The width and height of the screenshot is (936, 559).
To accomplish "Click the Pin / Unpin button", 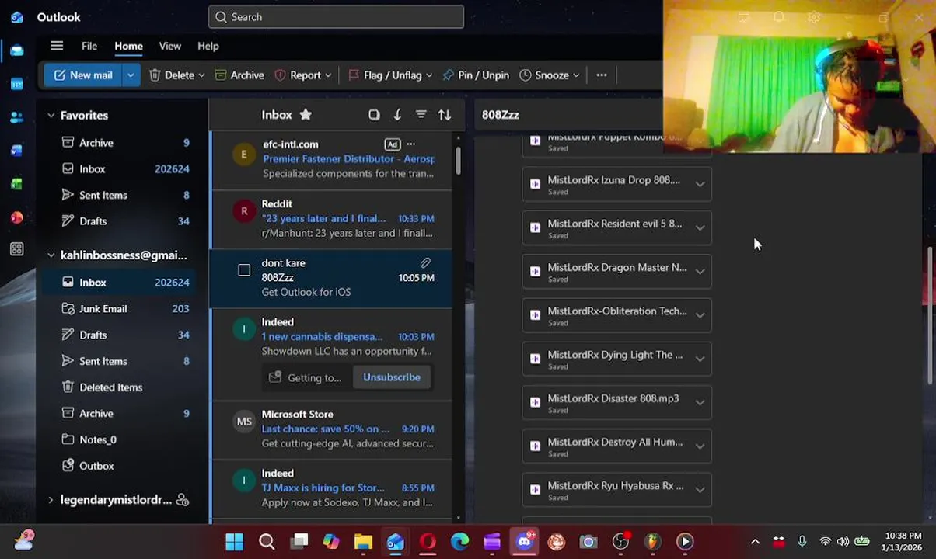I will [476, 75].
